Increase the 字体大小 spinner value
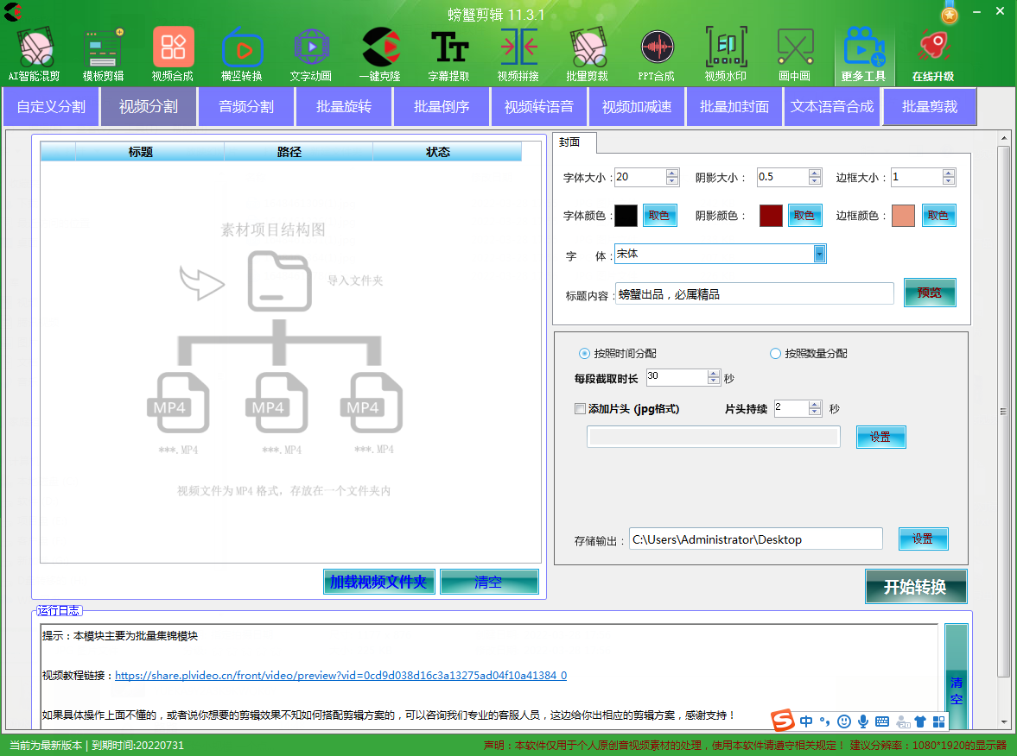1017x756 pixels. pyautogui.click(x=672, y=173)
